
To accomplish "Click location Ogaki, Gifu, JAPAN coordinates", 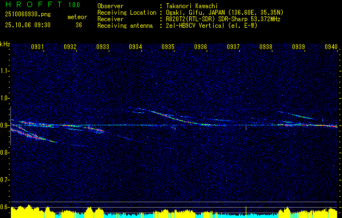I will 225,13.
